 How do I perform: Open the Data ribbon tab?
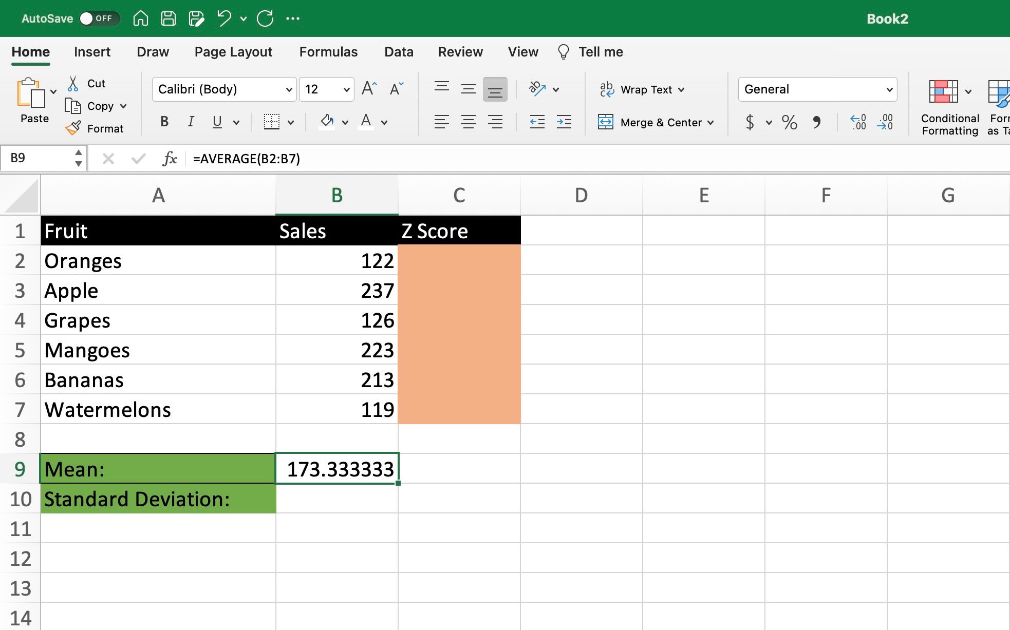click(x=398, y=51)
